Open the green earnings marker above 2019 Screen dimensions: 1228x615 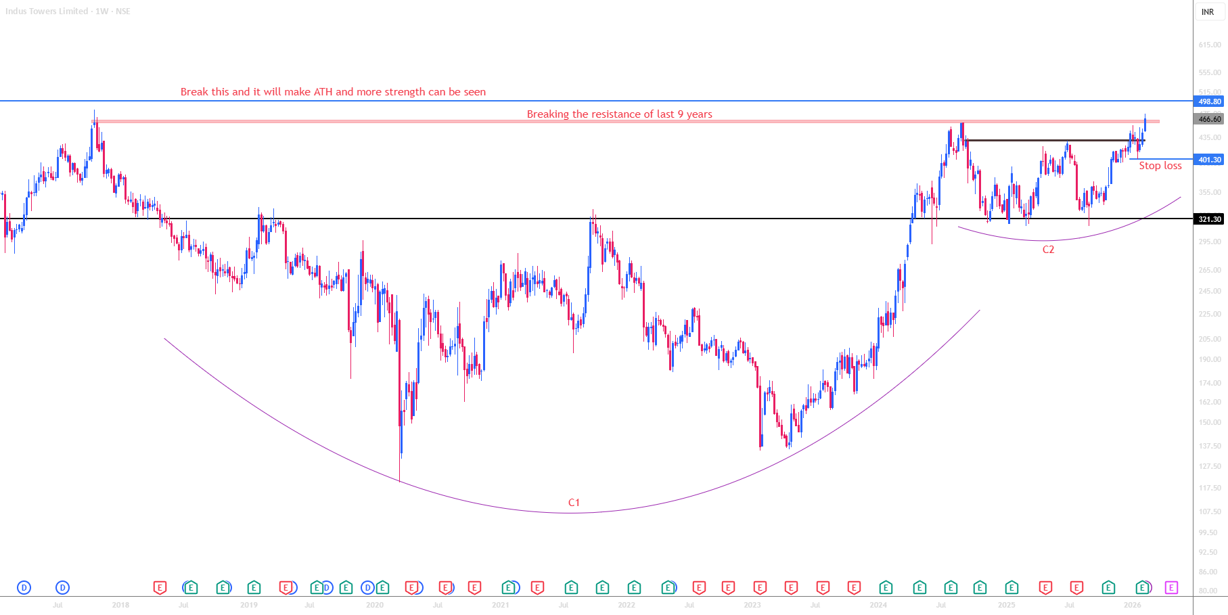254,588
